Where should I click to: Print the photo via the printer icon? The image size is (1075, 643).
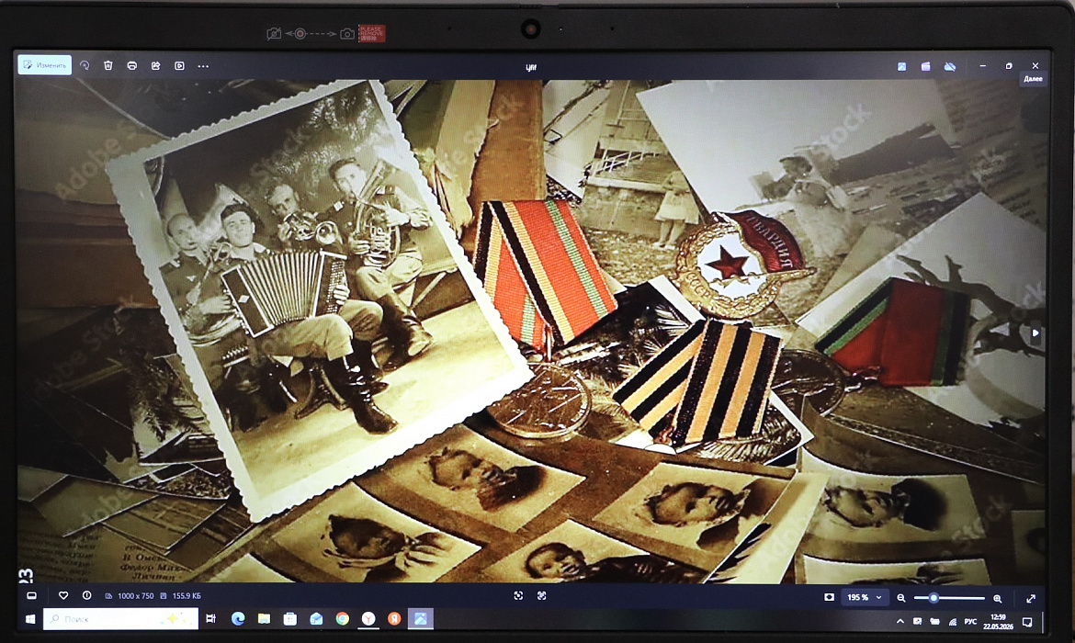click(131, 66)
